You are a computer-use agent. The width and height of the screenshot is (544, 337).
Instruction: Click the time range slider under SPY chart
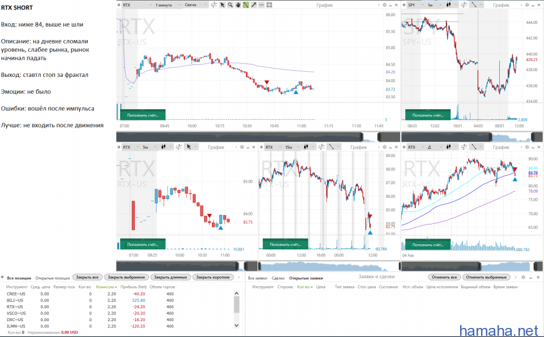tap(472, 137)
